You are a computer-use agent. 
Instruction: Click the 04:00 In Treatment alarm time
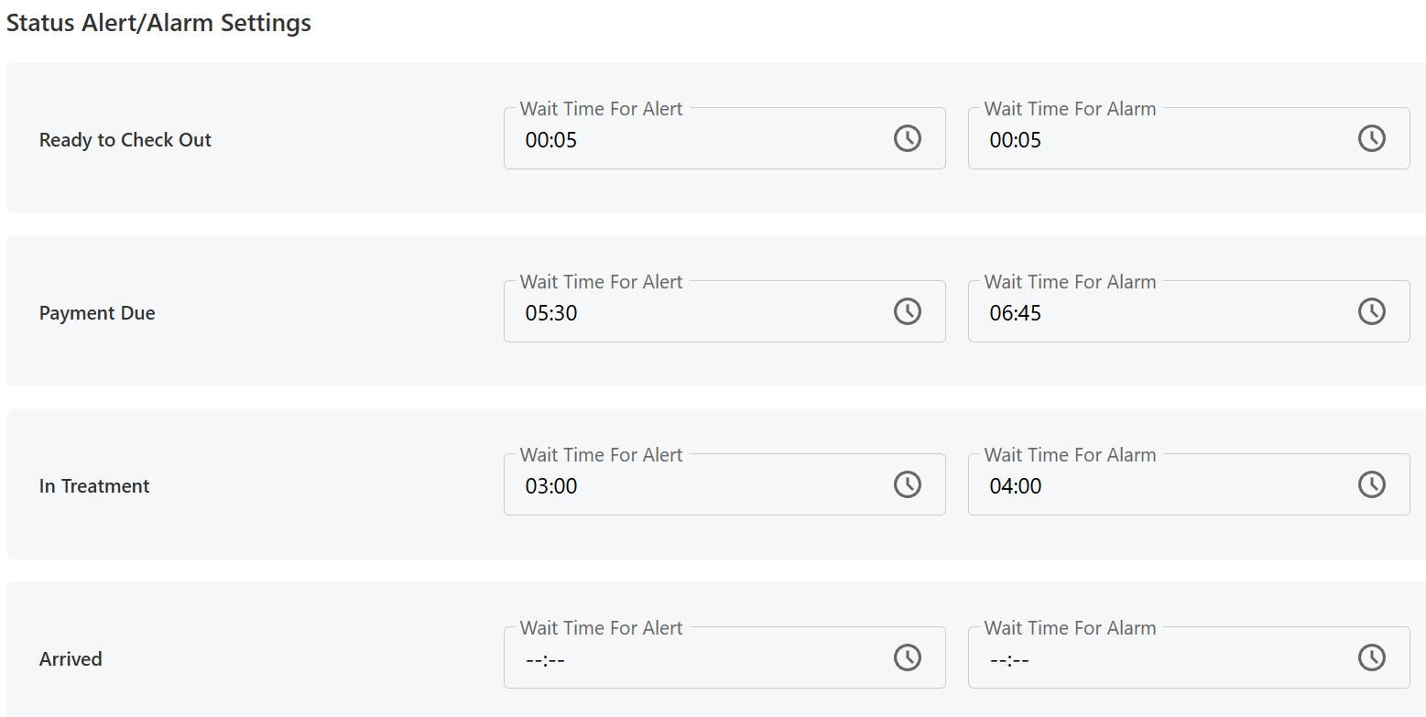[x=1016, y=486]
